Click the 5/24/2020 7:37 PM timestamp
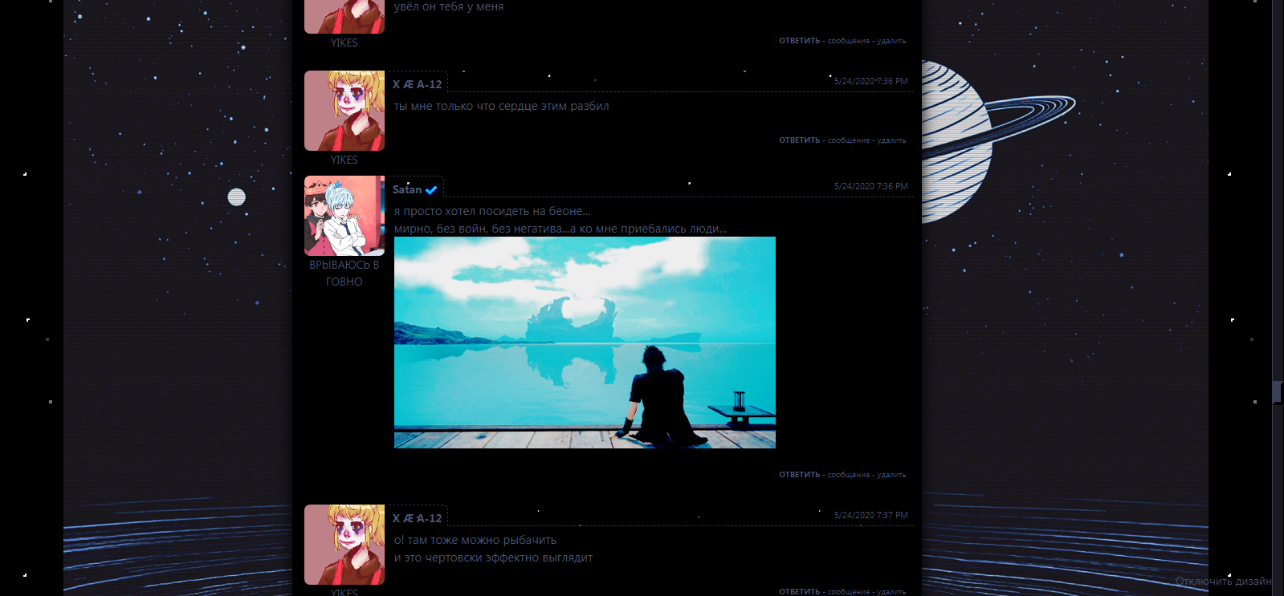 870,515
